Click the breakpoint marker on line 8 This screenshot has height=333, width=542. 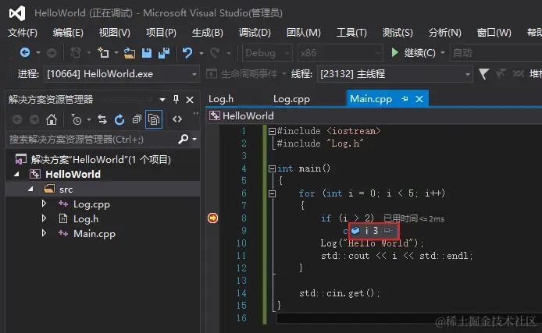[212, 218]
